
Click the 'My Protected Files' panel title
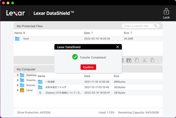coord(30,26)
